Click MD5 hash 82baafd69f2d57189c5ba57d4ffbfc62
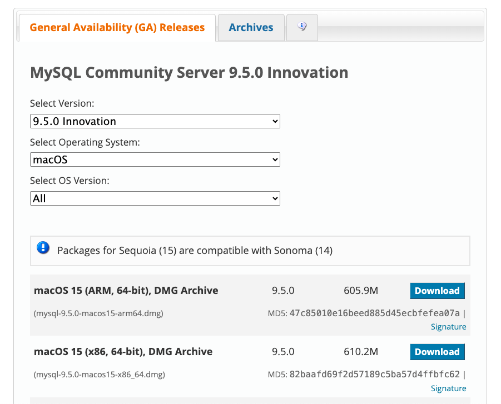The height and width of the screenshot is (404, 501). tap(374, 374)
